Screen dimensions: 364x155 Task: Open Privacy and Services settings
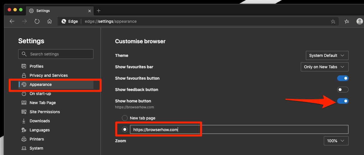click(56, 75)
